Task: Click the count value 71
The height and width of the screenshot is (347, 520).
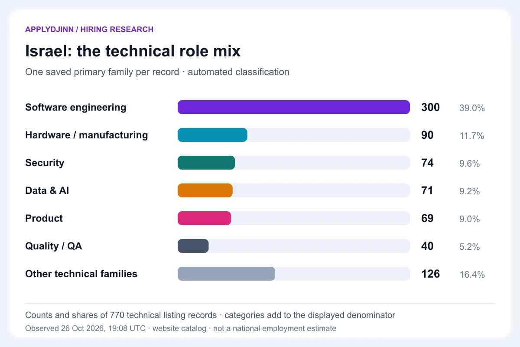Action: pyautogui.click(x=427, y=191)
